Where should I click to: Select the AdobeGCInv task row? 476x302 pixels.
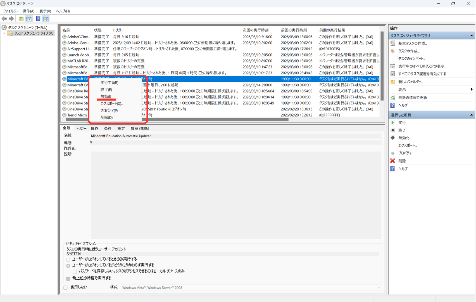tap(78, 37)
